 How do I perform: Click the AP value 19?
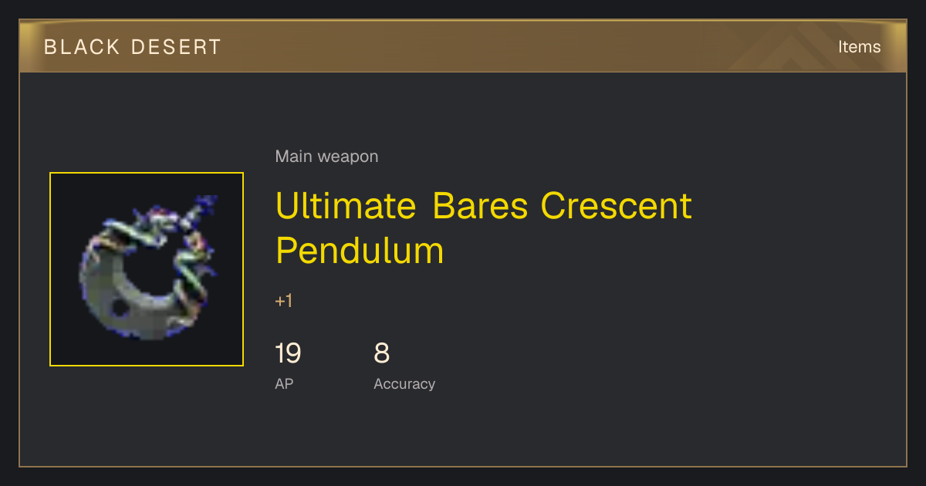click(288, 353)
